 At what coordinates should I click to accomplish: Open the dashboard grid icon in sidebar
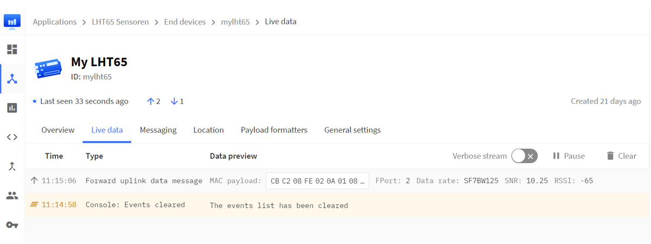tap(12, 49)
